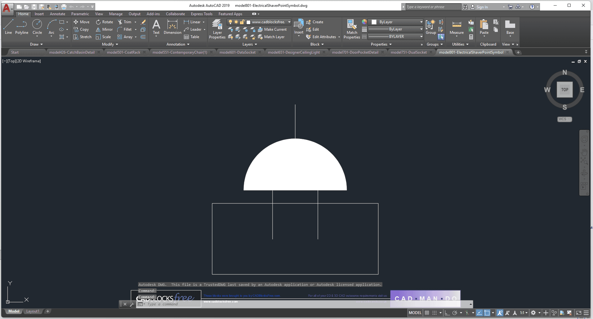This screenshot has width=593, height=319.
Task: Click the Mirror tool
Action: 104,29
